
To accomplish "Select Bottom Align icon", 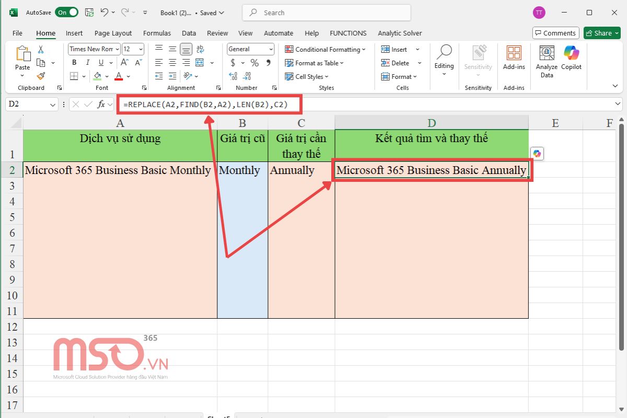I will pos(186,50).
